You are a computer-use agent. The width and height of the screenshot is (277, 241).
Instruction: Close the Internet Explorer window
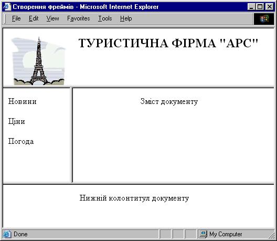(x=270, y=7)
